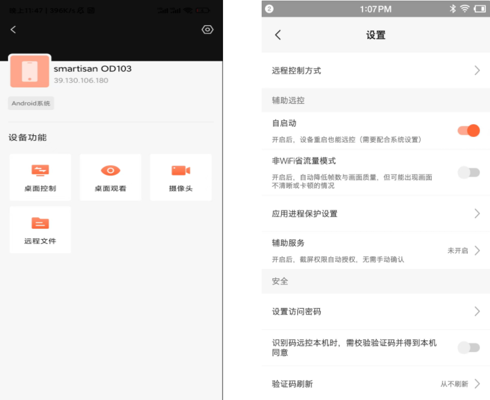Expand the 设置访问密码 chevron
The width and height of the screenshot is (490, 400).
coord(477,312)
